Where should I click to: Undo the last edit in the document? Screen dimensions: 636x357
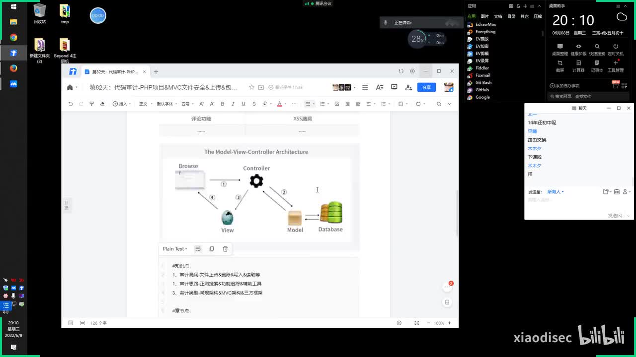click(71, 104)
